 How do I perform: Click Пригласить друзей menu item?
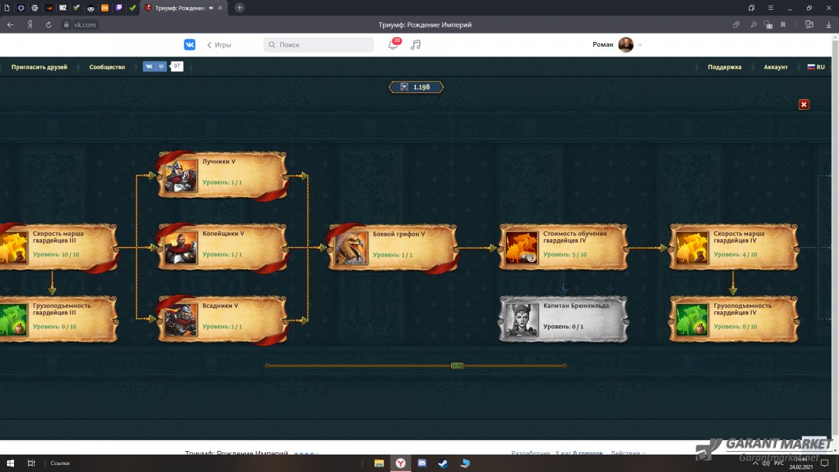39,67
